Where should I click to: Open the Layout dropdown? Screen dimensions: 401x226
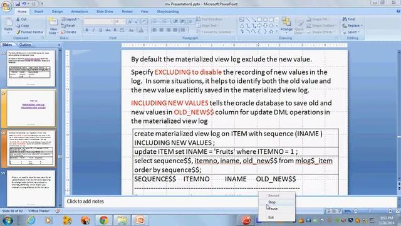click(70, 19)
